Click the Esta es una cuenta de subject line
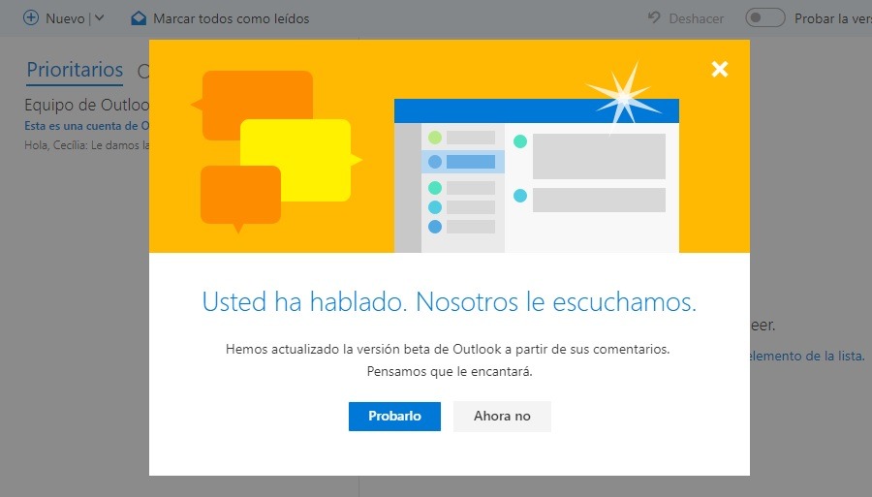Viewport: 872px width, 497px height. [x=86, y=126]
